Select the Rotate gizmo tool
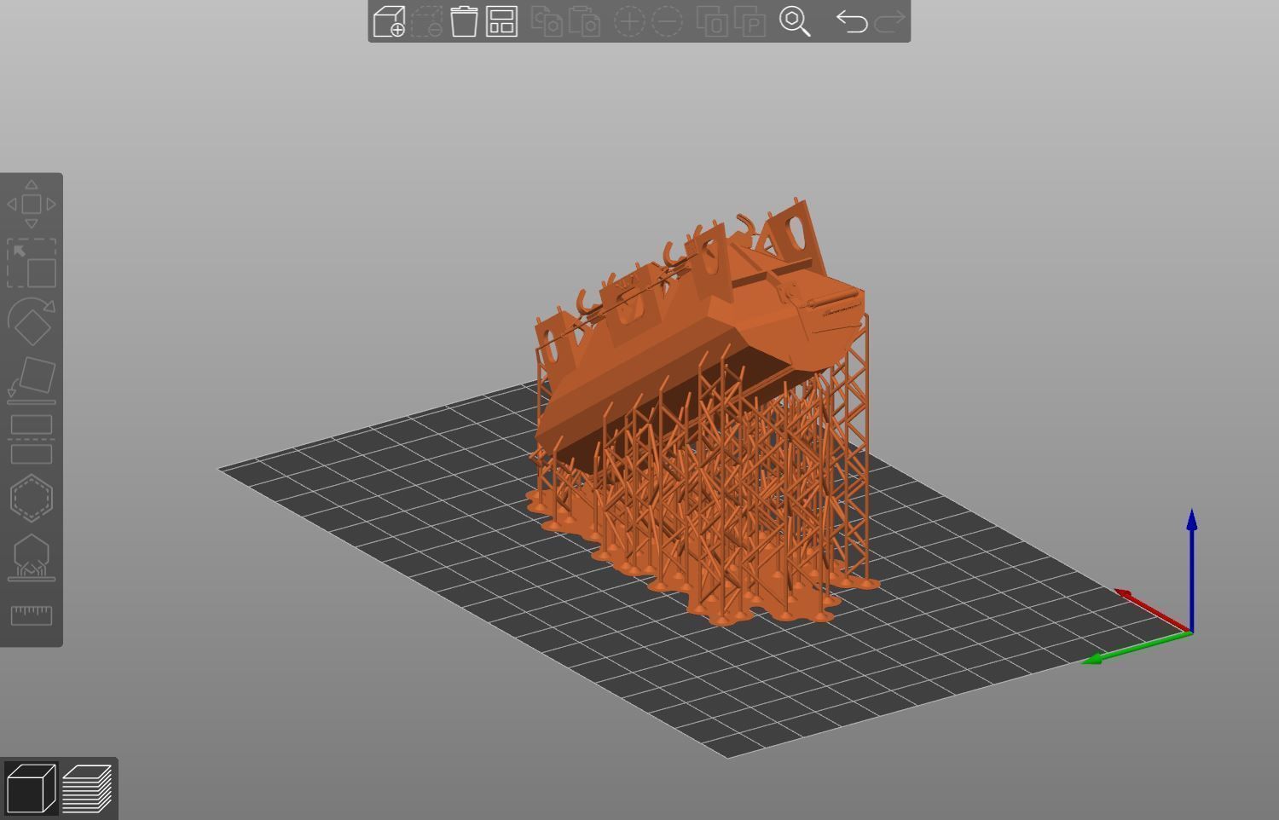The width and height of the screenshot is (1279, 820). coord(32,321)
